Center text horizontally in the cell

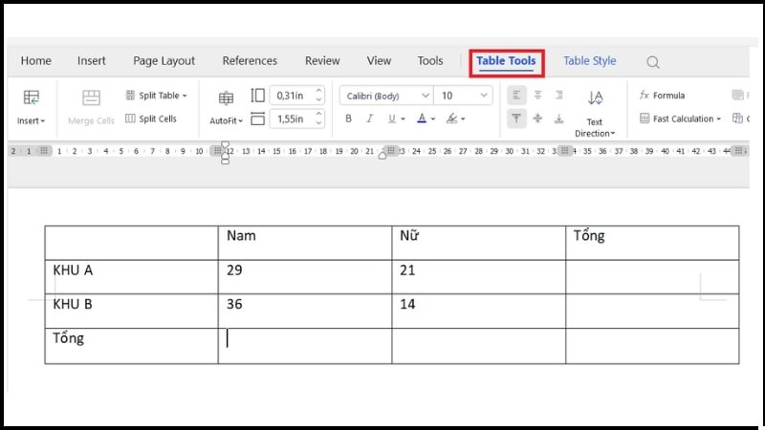point(537,96)
